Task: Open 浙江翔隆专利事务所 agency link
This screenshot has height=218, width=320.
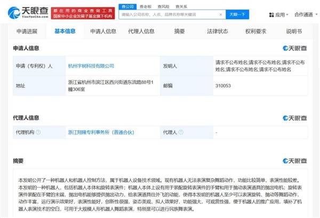Action: 101,132
